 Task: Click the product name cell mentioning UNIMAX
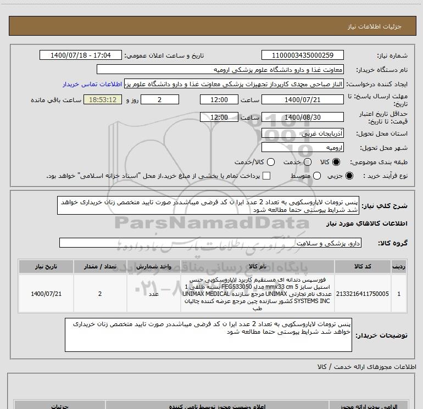[x=257, y=294]
